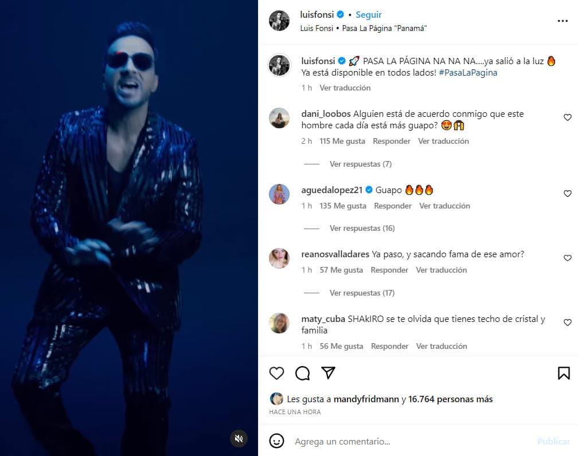Like the post with the heart icon

276,373
